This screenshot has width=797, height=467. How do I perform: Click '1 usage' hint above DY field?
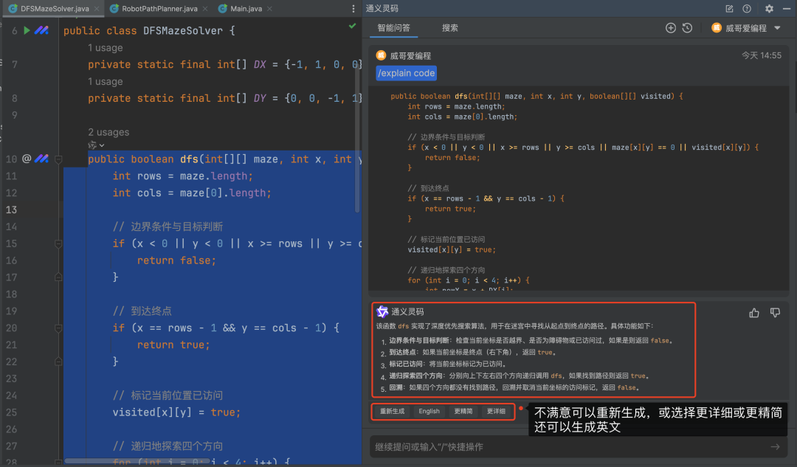[x=106, y=81]
